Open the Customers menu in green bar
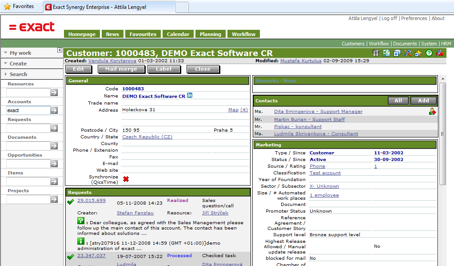This screenshot has height=266, width=454. [x=353, y=44]
